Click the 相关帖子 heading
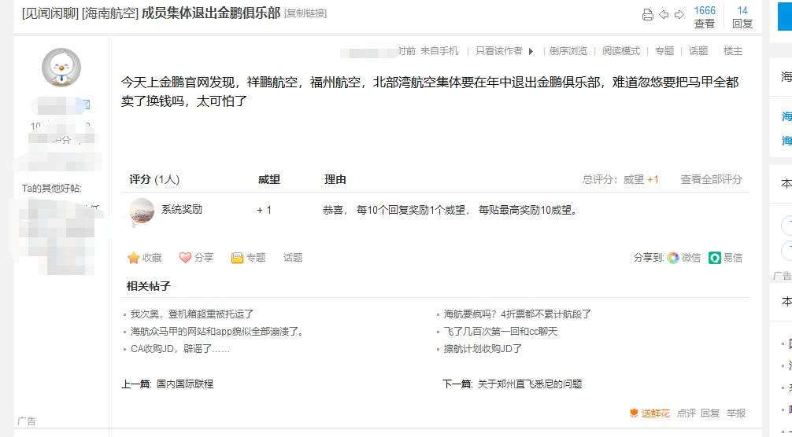Viewport: 792px width, 437px height. pos(149,286)
